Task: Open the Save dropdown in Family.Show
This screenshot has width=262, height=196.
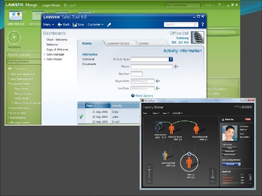Action: point(166,113)
